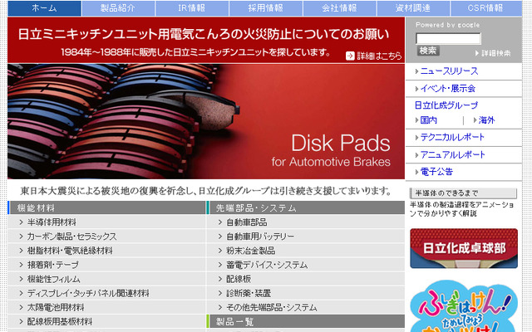Open 自動車部品 category
This screenshot has width=532, height=332.
pos(247,222)
